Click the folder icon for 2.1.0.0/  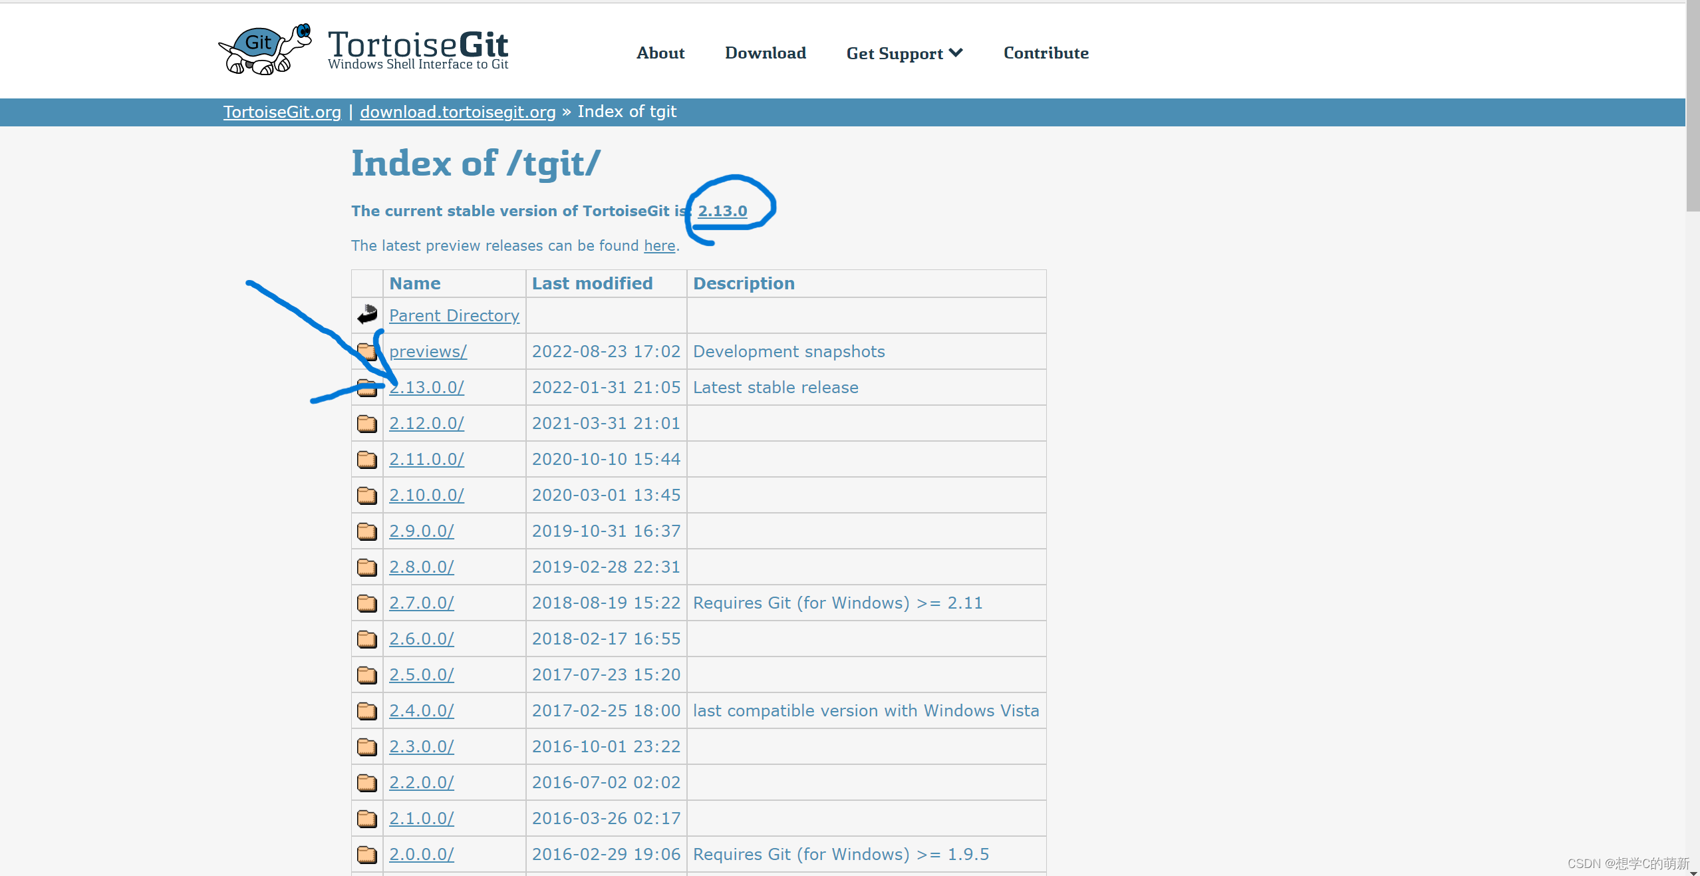tap(367, 818)
